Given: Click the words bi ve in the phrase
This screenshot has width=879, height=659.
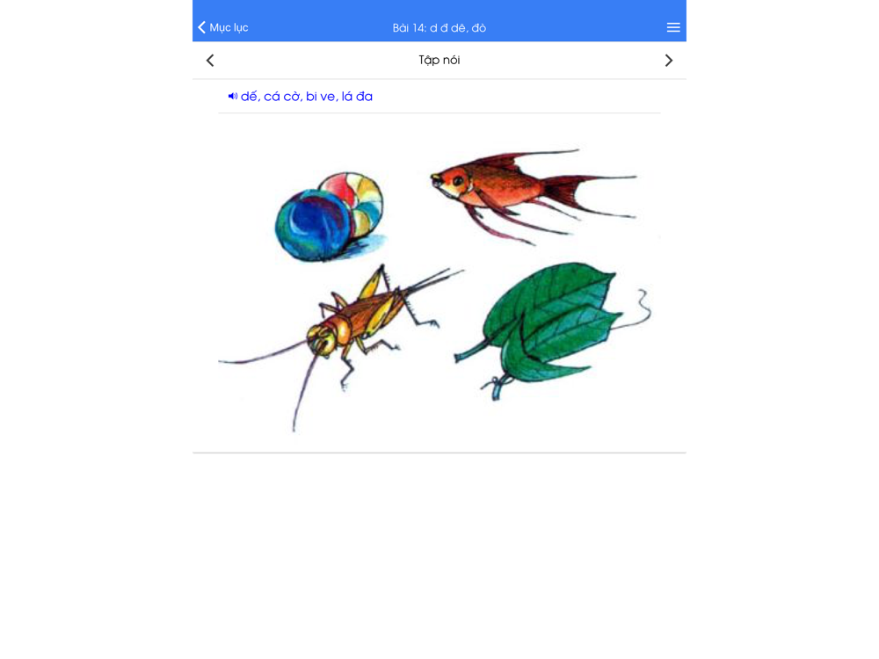Looking at the screenshot, I should tap(321, 97).
